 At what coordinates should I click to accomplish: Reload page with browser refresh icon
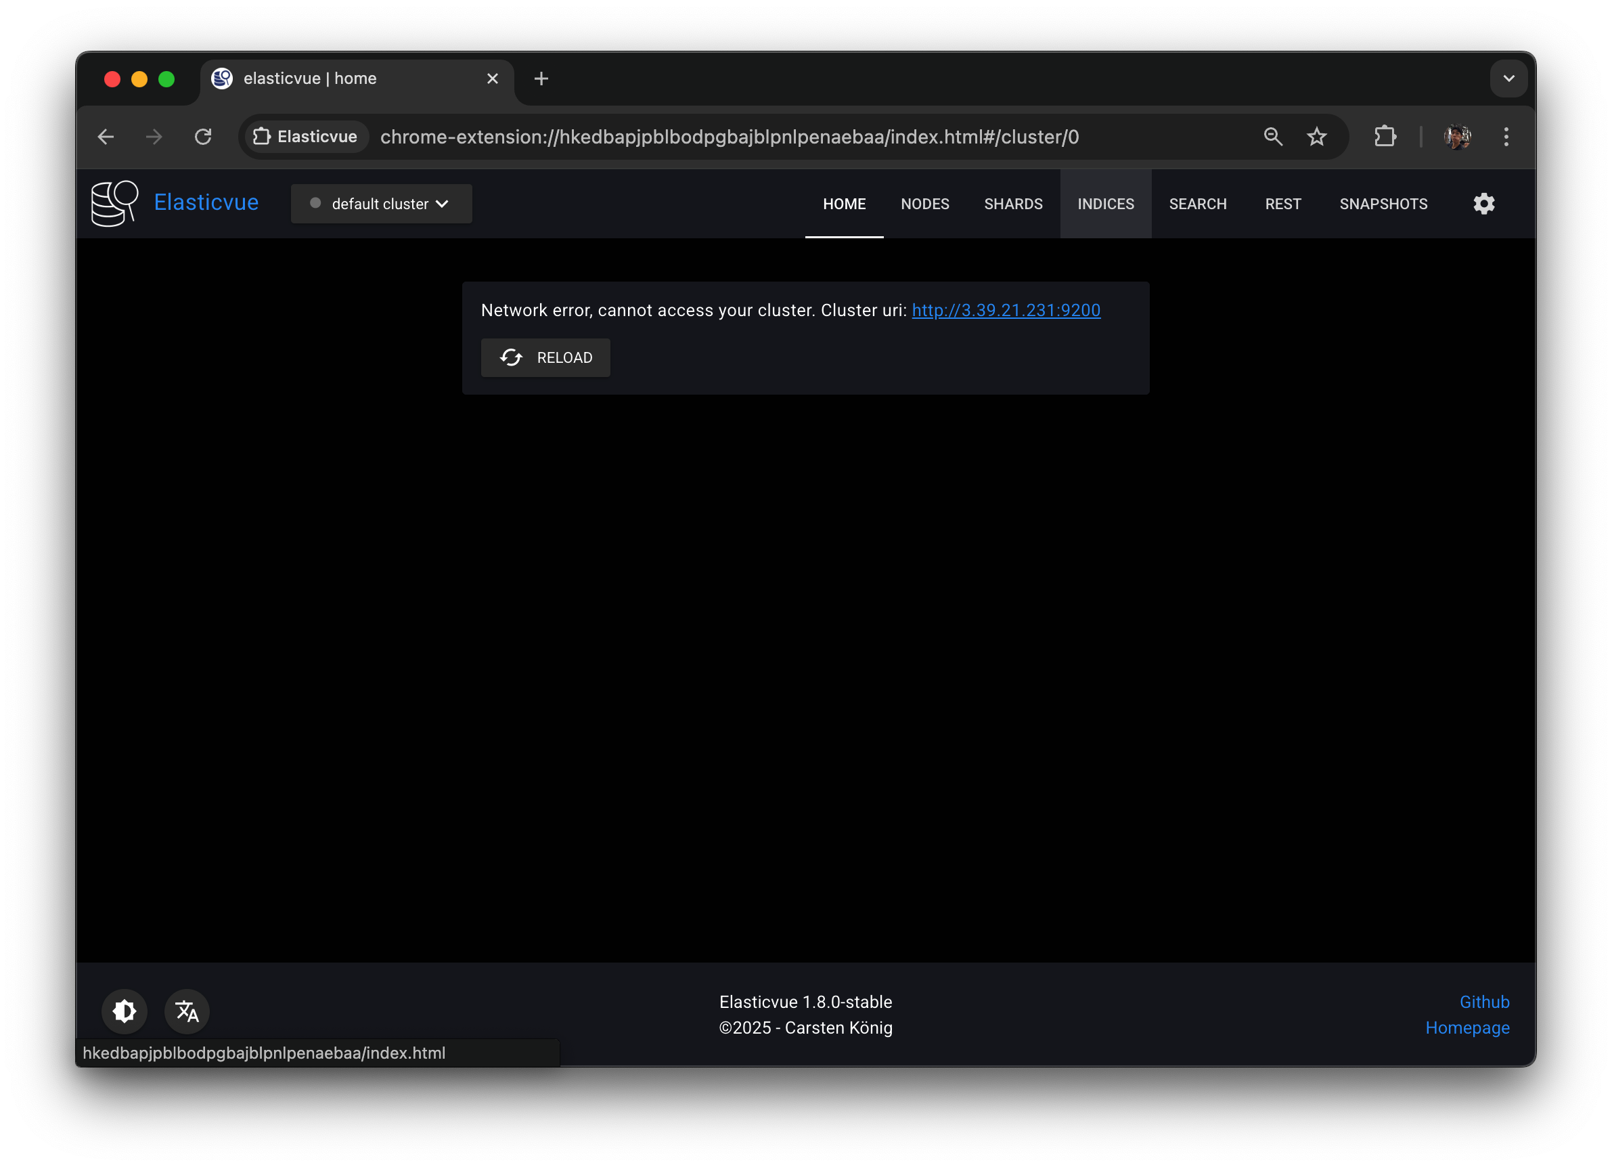[x=203, y=137]
